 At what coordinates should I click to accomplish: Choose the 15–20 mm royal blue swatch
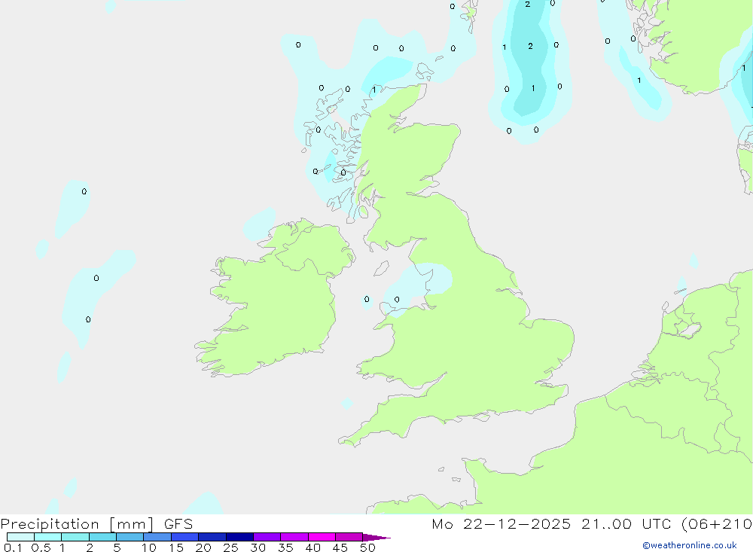pos(185,537)
